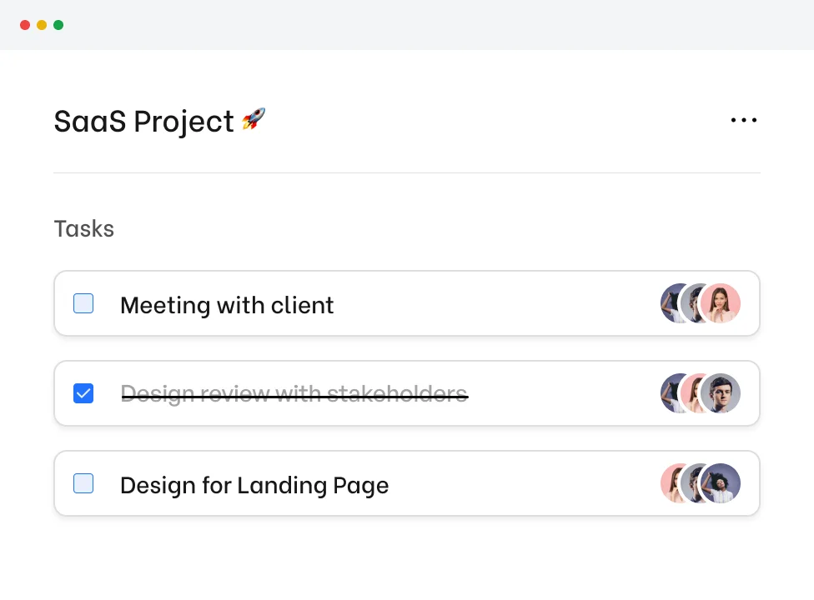Click the leftmost avatar on Design review task
The image size is (814, 600).
coord(670,393)
